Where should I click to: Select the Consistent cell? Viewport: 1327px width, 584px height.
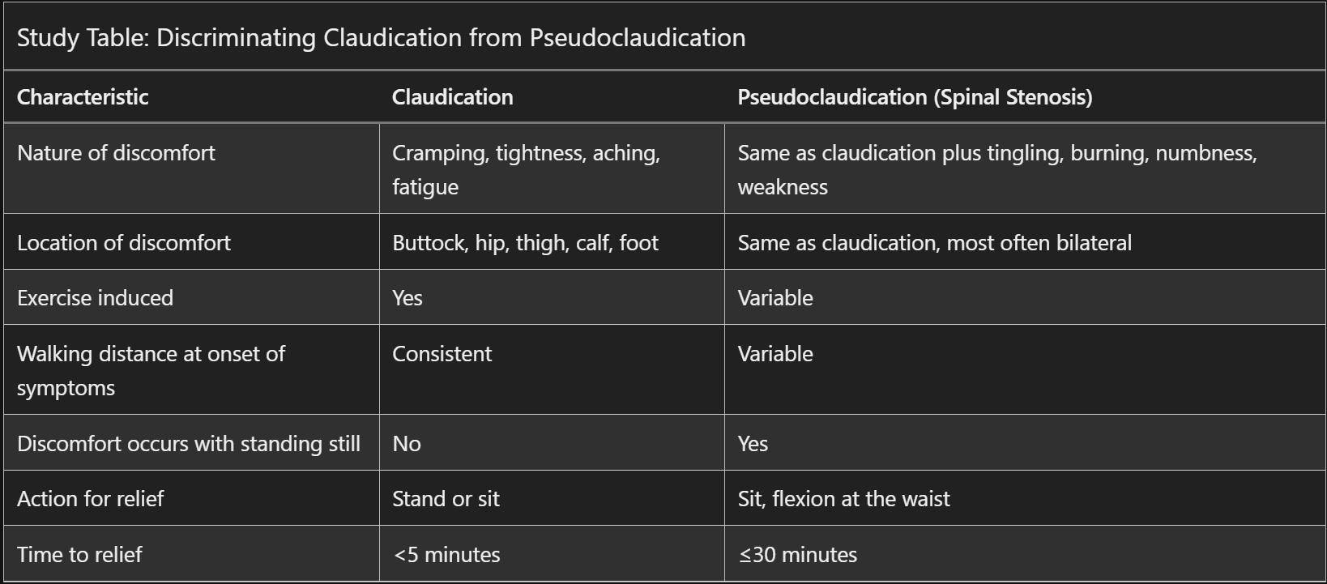(442, 354)
